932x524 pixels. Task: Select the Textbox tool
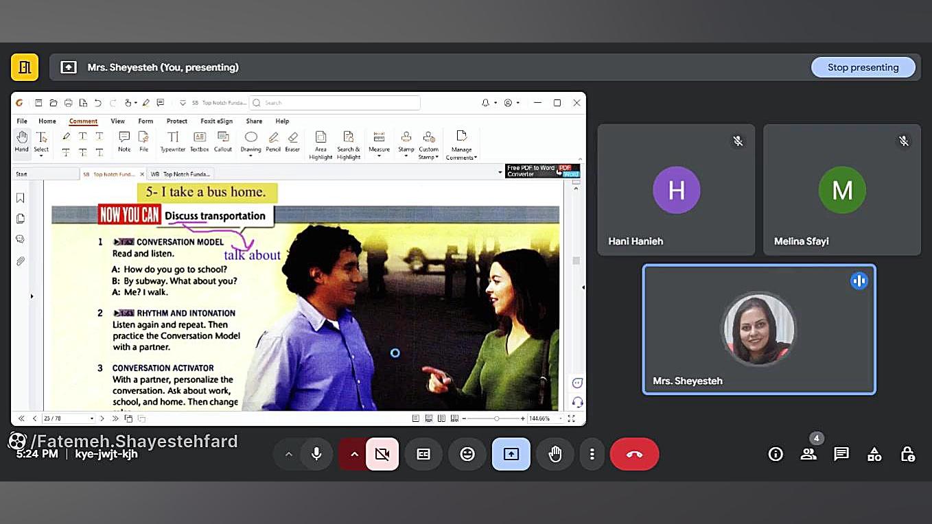pyautogui.click(x=200, y=141)
